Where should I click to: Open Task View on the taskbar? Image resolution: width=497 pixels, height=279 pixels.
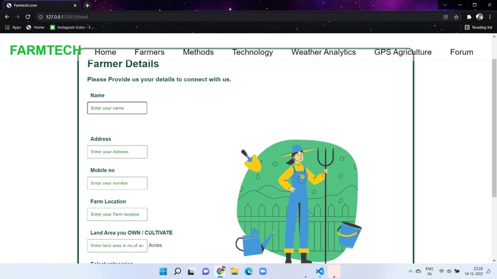click(x=191, y=272)
